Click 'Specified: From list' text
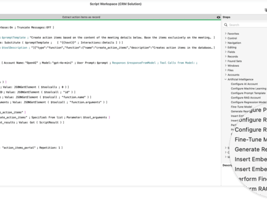This screenshot has height=205, width=267. click(47, 117)
